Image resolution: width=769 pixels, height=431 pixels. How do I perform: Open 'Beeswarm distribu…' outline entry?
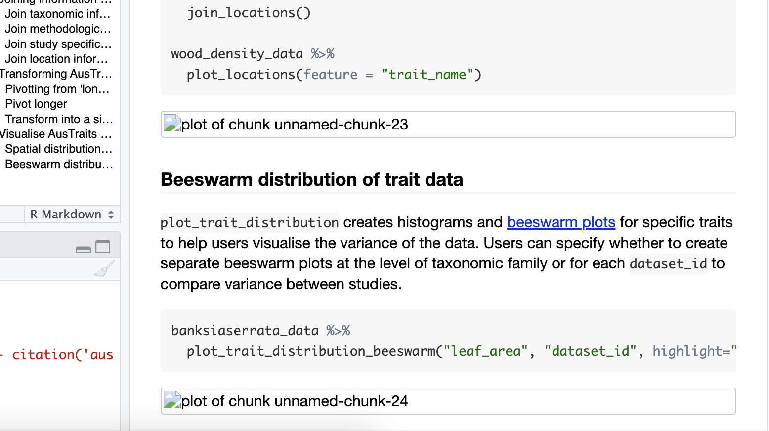click(59, 164)
